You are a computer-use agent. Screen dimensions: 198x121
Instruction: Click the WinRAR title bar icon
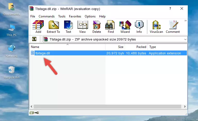(31, 8)
